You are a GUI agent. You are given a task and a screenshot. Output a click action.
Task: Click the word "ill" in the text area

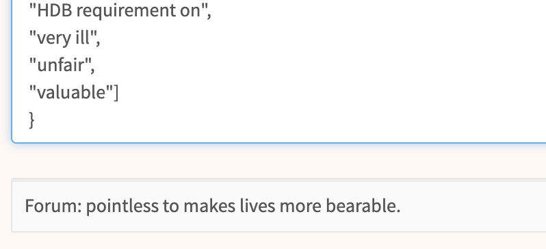(x=83, y=38)
